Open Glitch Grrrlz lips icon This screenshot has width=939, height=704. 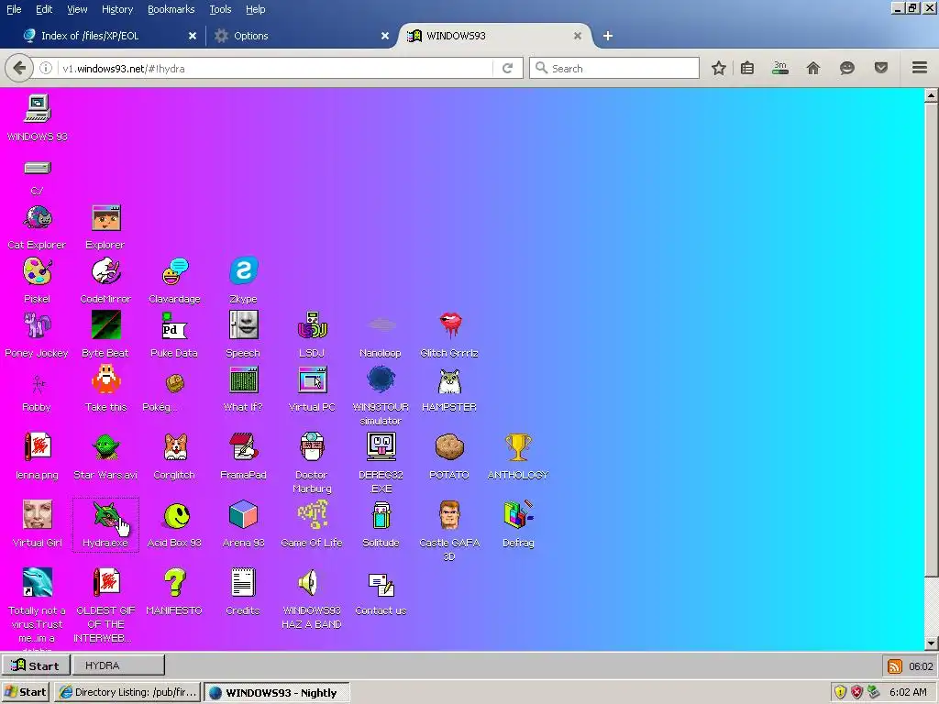[x=449, y=325]
